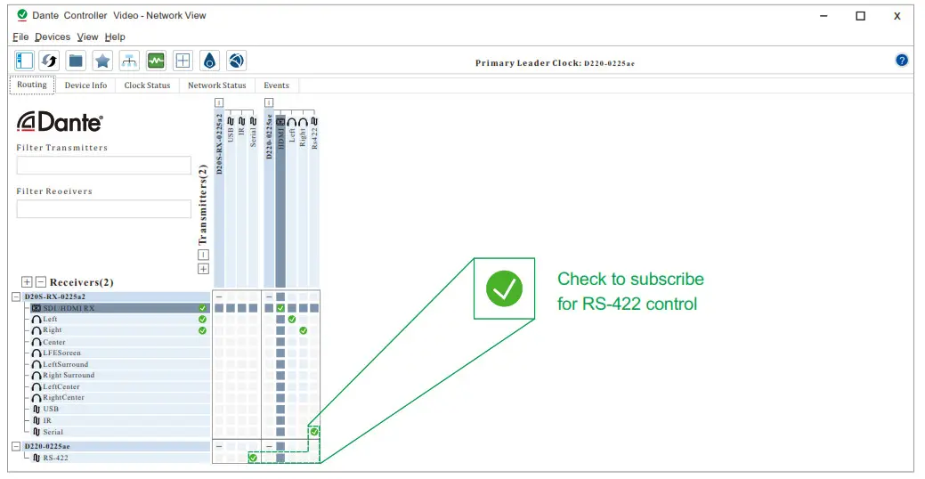Click the Receivers(2) heading

pyautogui.click(x=81, y=282)
